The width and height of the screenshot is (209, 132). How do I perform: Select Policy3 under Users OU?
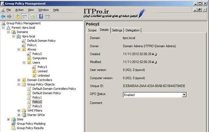click(42, 67)
